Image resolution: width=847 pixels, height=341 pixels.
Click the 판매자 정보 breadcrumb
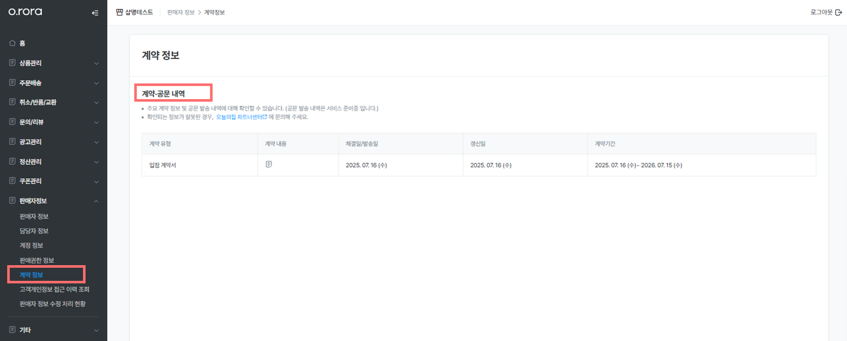click(181, 12)
